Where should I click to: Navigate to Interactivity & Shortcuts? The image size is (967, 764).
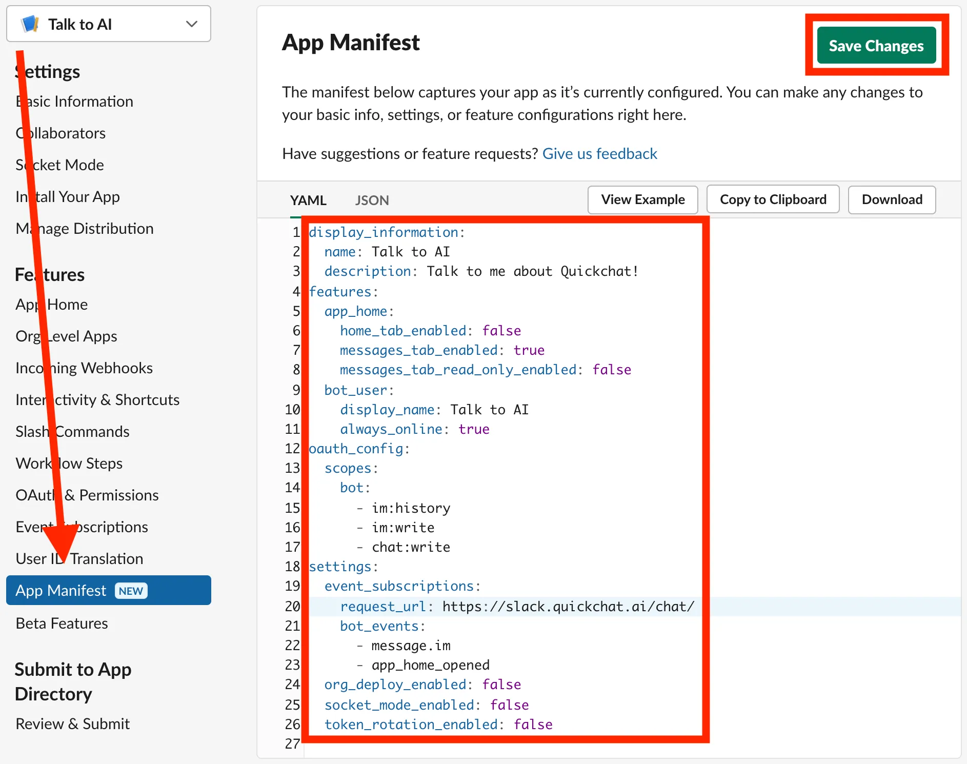pyautogui.click(x=97, y=400)
